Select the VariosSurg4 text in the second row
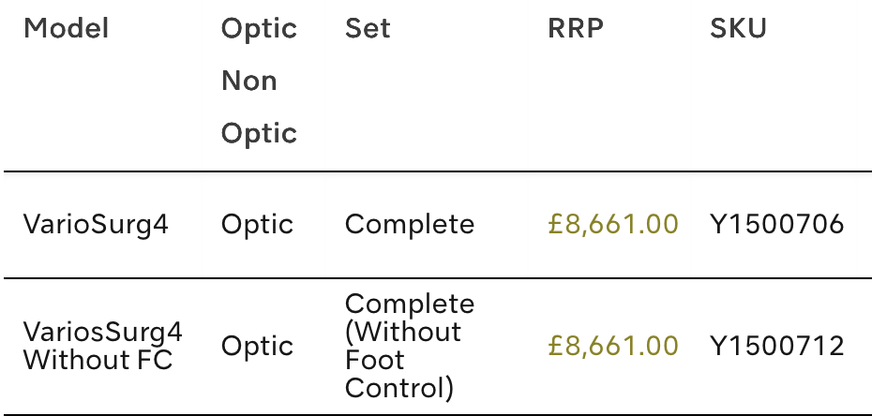 (x=103, y=332)
